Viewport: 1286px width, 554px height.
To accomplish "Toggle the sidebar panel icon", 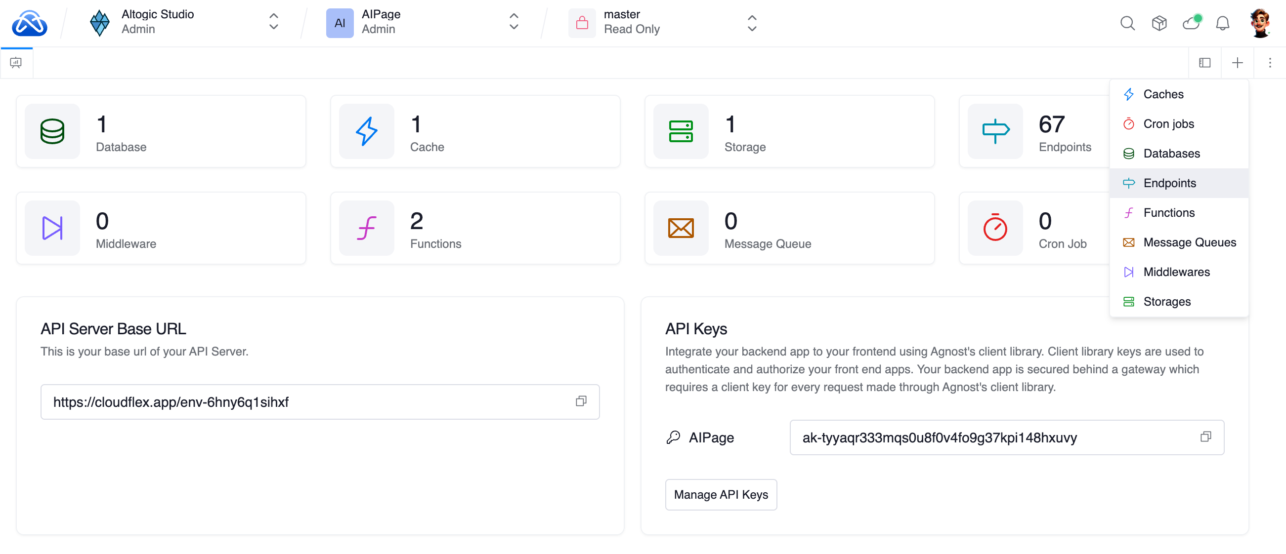I will click(x=1204, y=63).
